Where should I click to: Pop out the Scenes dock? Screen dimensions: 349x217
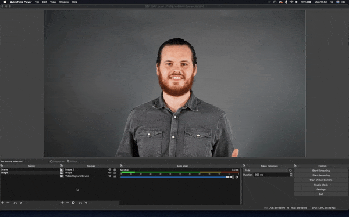tap(2, 166)
